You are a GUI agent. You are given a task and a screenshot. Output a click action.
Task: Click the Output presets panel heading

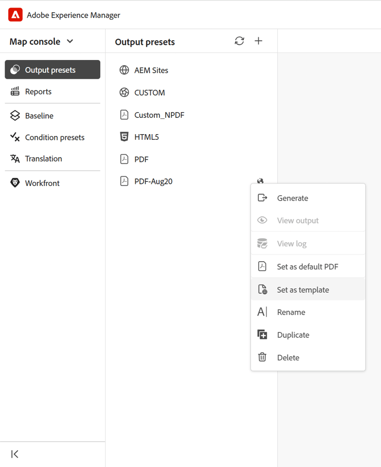tap(145, 42)
